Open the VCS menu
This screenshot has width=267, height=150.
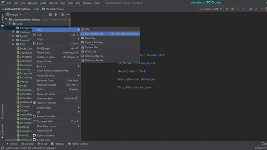click(x=78, y=3)
